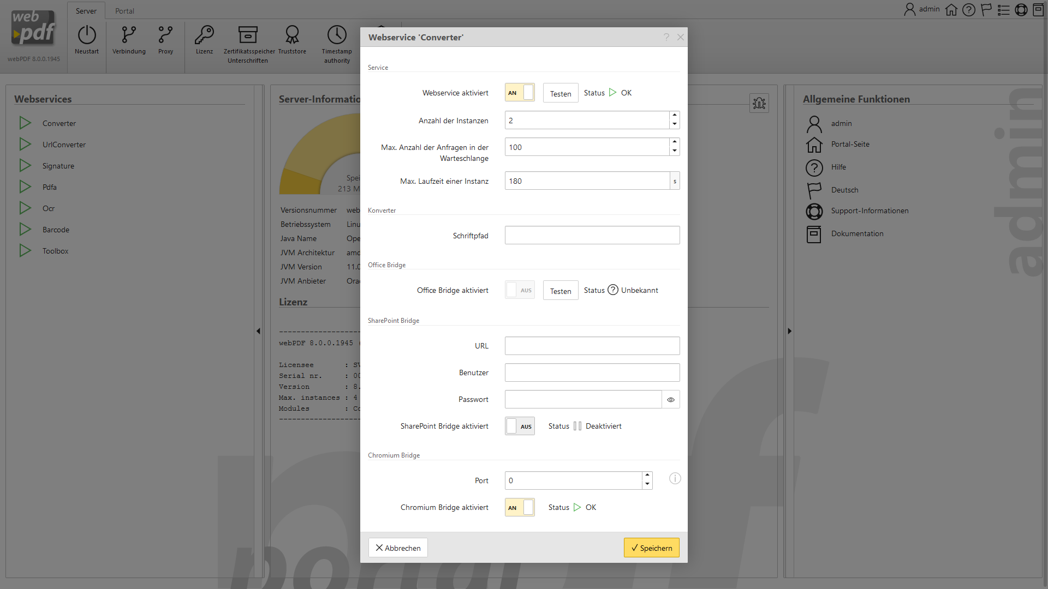Screen dimensions: 1048x589
Task: Click the dialog help question mark
Action: coord(666,37)
